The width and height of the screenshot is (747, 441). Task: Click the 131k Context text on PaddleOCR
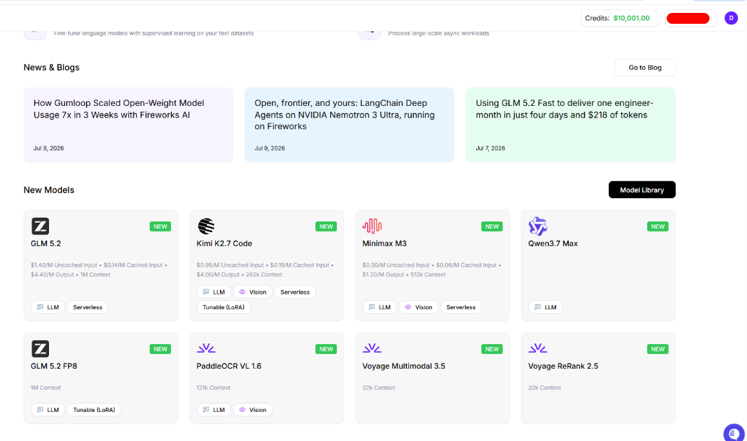click(214, 387)
